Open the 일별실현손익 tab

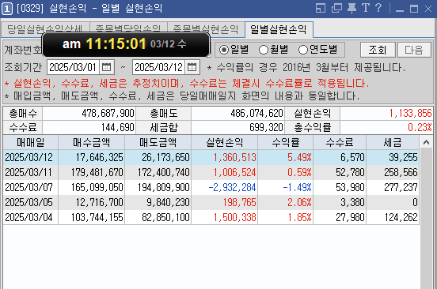279,29
